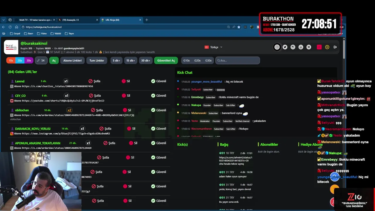Select the G30x filter
Viewport: 375px width, 211px height.
click(x=208, y=60)
